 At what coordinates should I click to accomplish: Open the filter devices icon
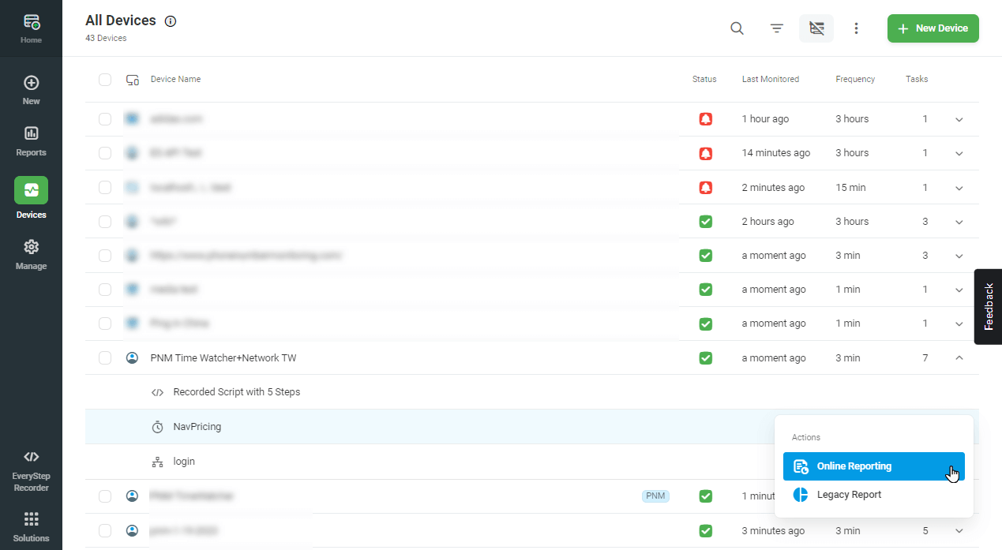[777, 28]
